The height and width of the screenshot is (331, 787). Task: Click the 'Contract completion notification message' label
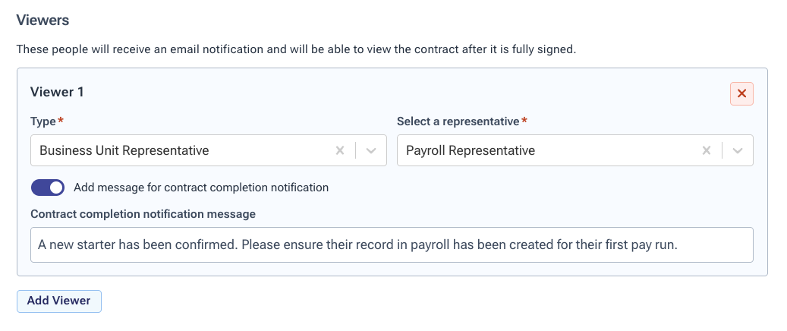(x=143, y=214)
